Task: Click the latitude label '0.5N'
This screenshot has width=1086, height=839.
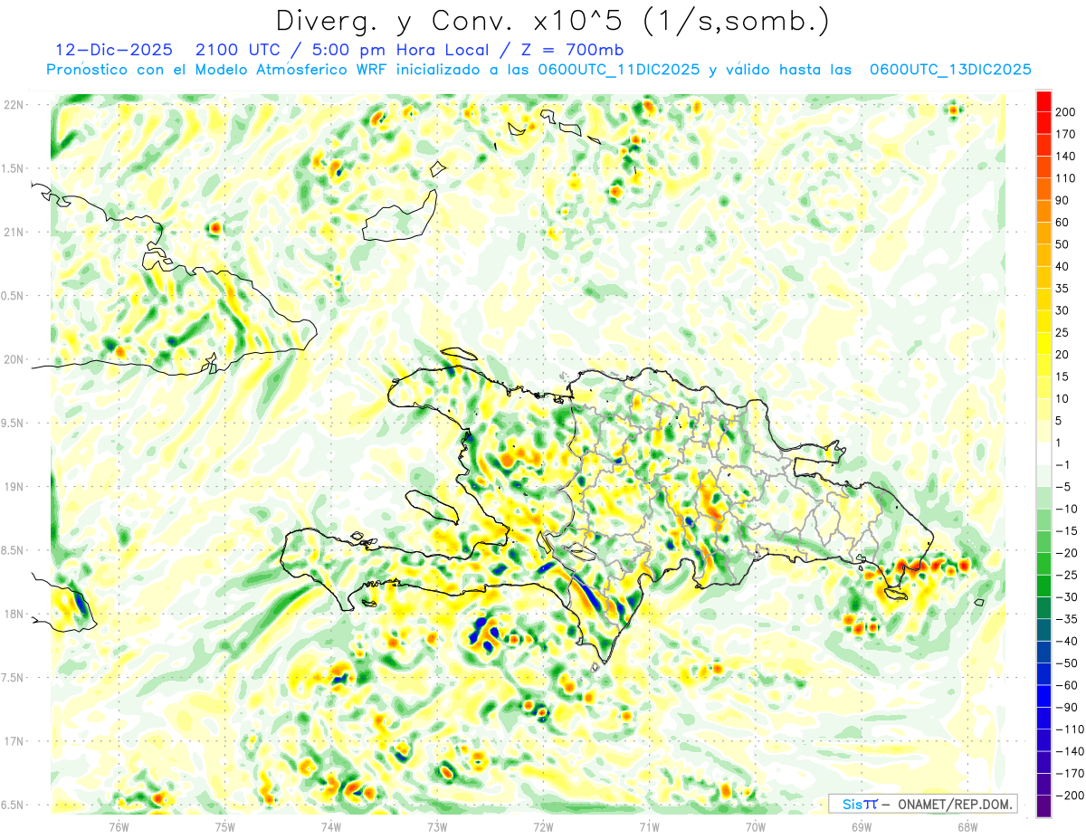Action: coord(14,296)
